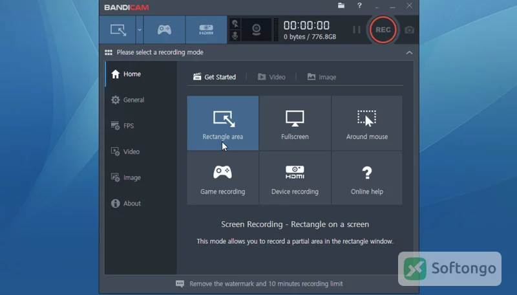Click Remove the watermark and limit link
The width and height of the screenshot is (517, 295).
pyautogui.click(x=266, y=284)
